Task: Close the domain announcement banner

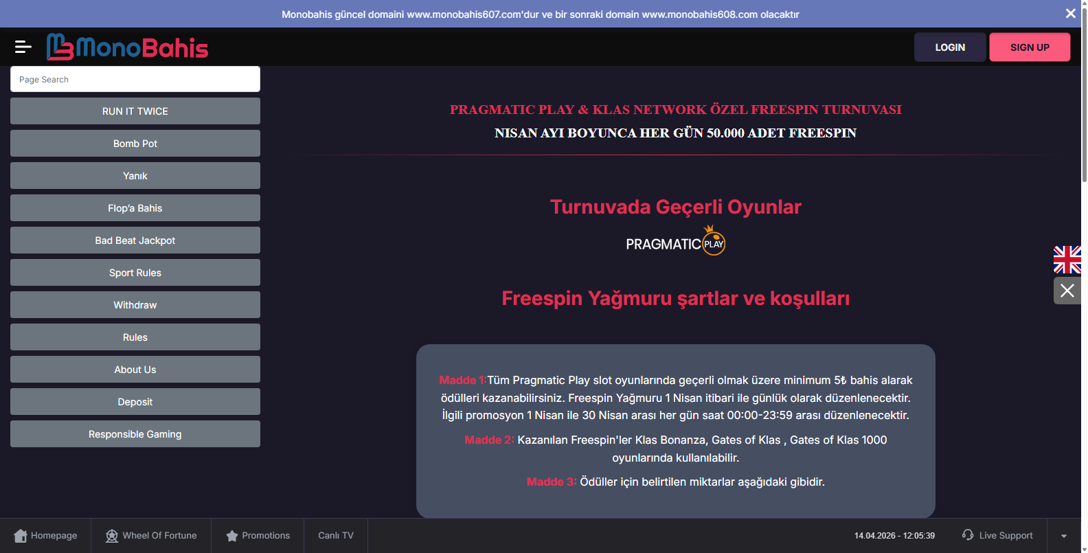Action: click(x=1070, y=14)
